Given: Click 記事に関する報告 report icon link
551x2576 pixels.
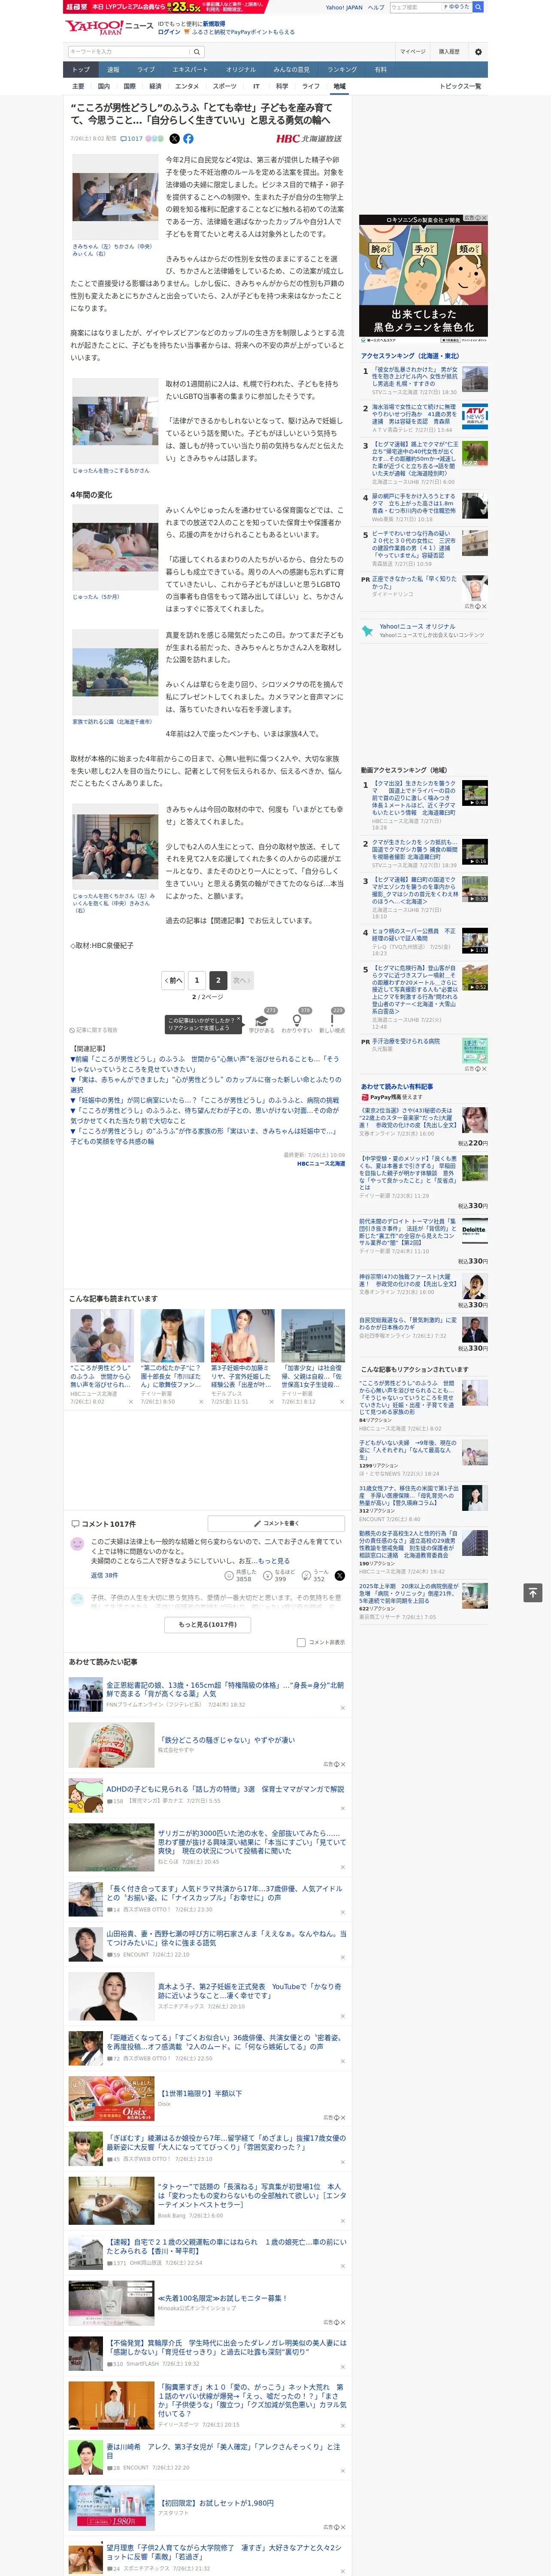Looking at the screenshot, I should tap(93, 1029).
